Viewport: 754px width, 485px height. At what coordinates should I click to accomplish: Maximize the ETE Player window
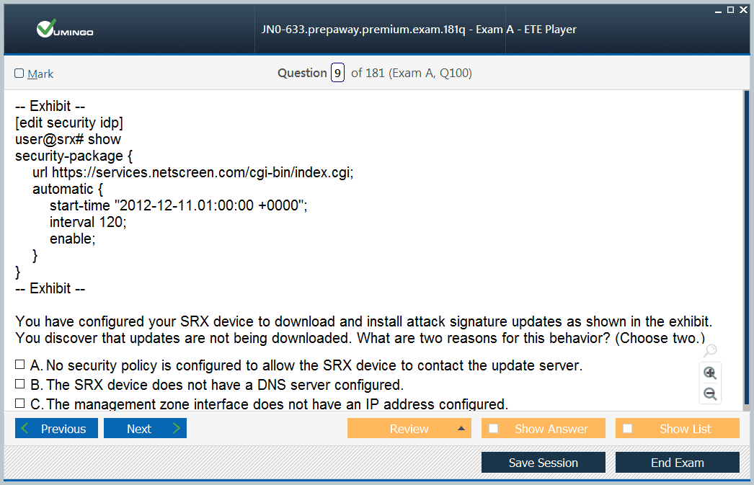[x=730, y=9]
